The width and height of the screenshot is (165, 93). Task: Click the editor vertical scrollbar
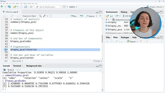(102, 39)
